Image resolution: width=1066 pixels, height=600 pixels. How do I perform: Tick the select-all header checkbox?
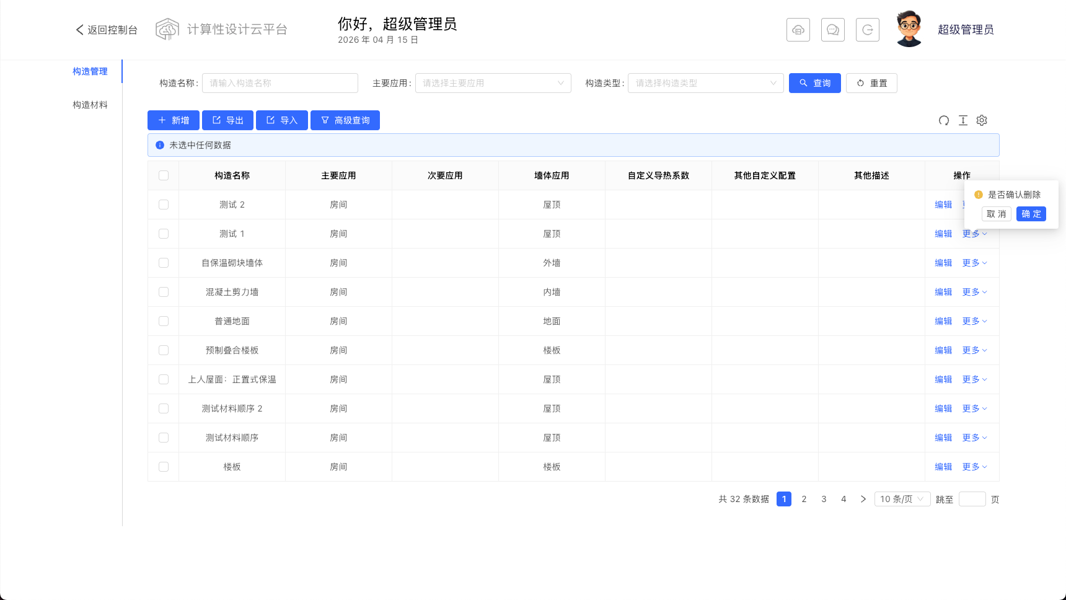click(x=164, y=175)
